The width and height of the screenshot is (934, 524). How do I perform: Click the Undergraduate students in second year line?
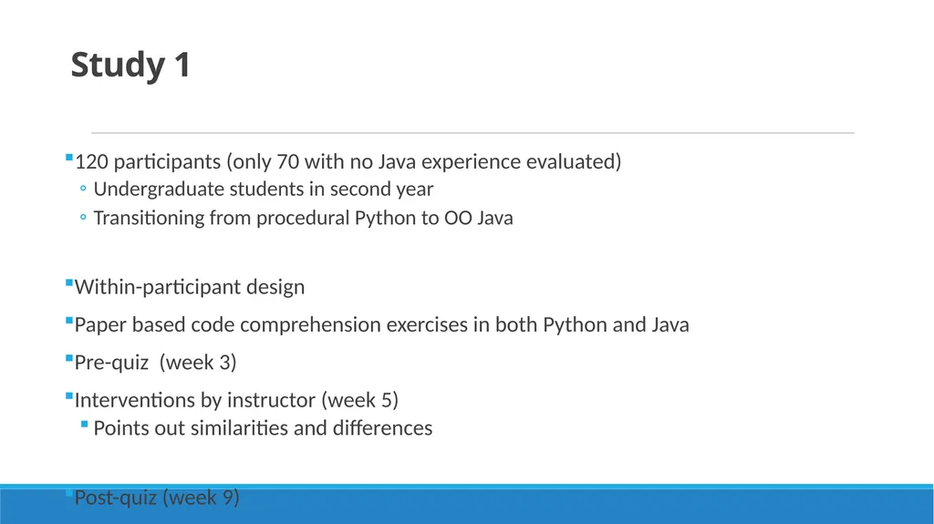coord(264,189)
